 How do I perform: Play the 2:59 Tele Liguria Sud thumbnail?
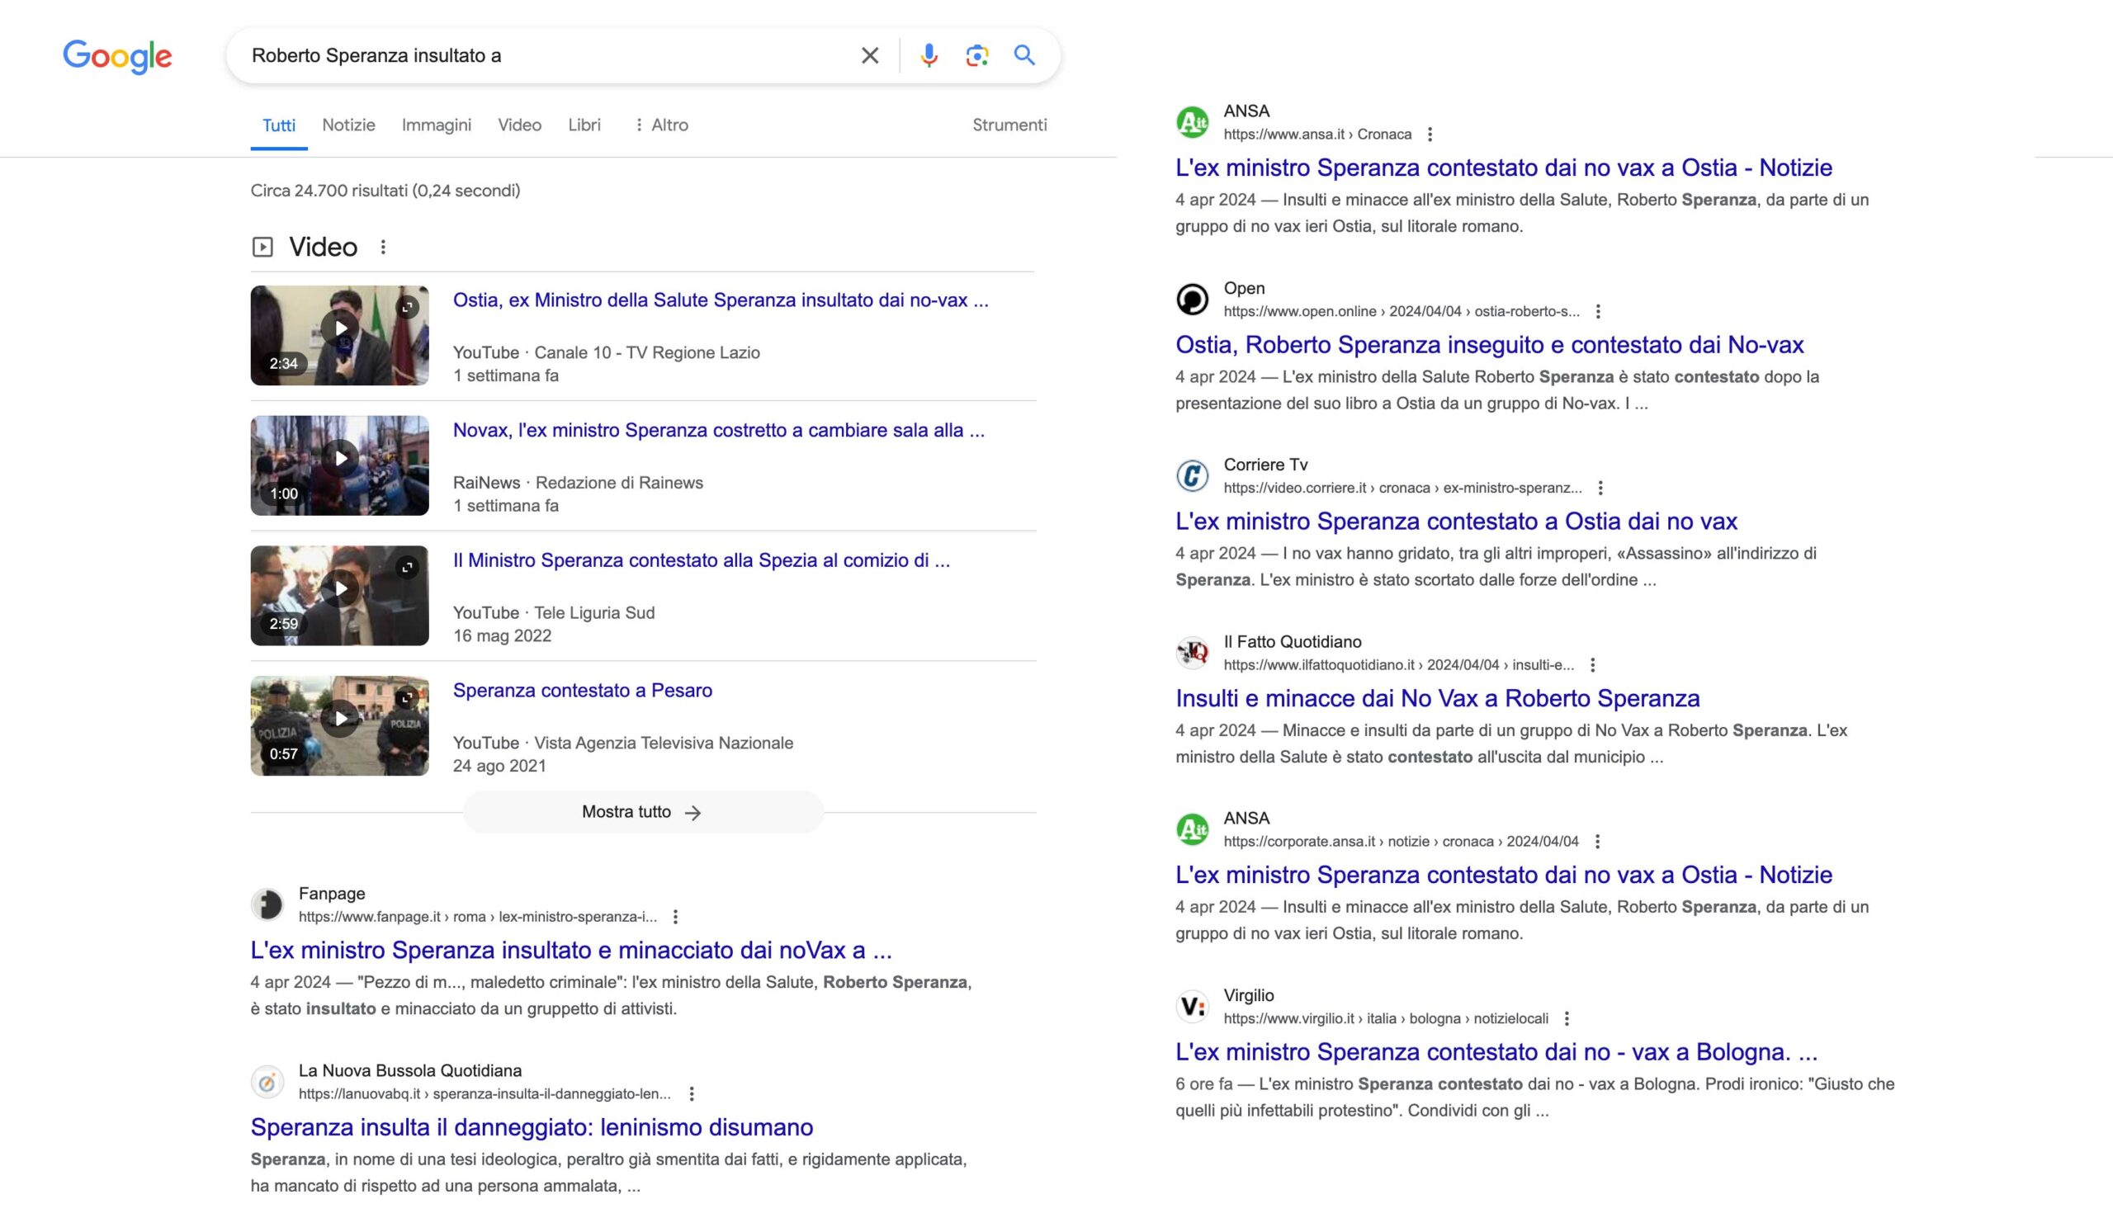click(x=339, y=596)
